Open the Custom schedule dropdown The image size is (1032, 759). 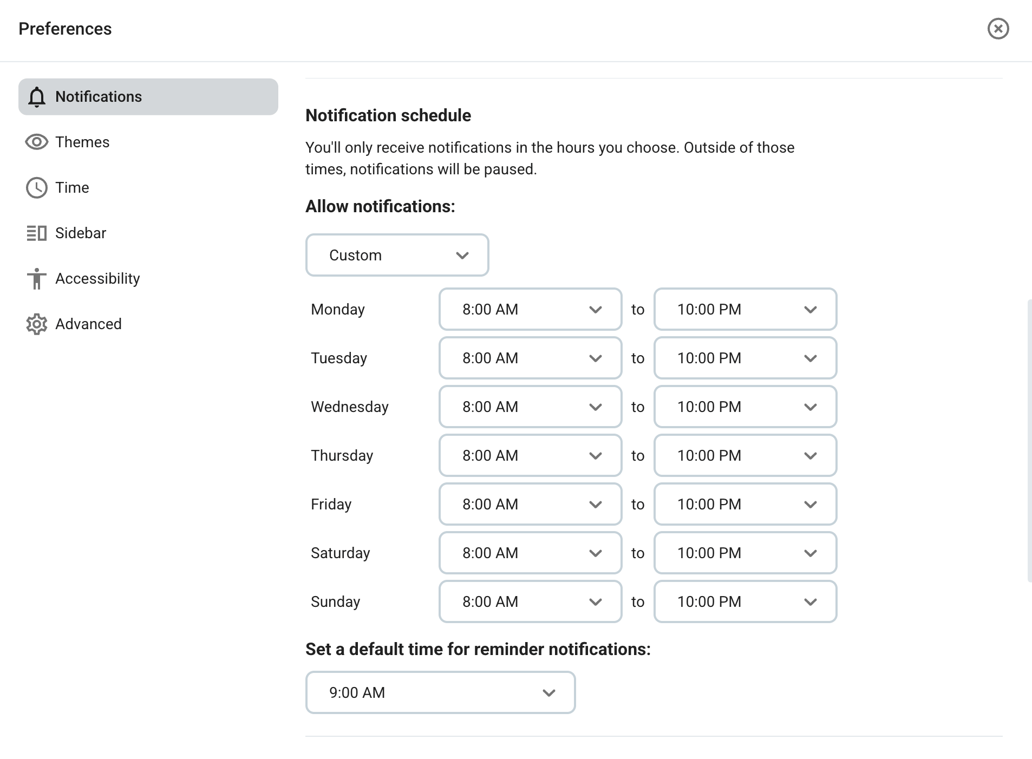397,255
